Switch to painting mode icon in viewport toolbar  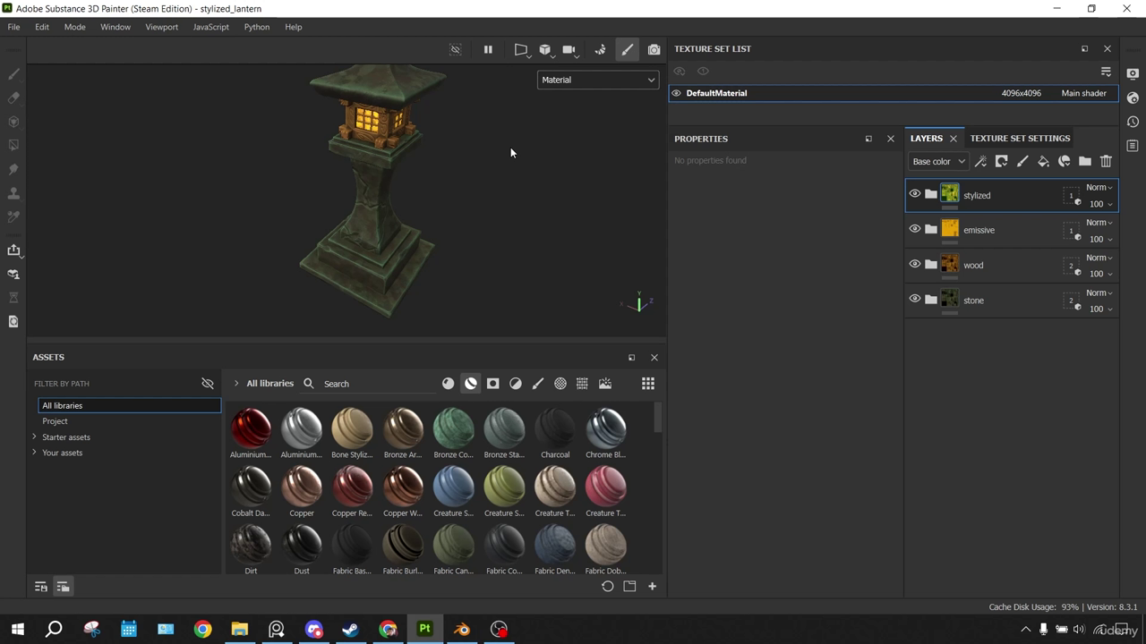tap(627, 50)
